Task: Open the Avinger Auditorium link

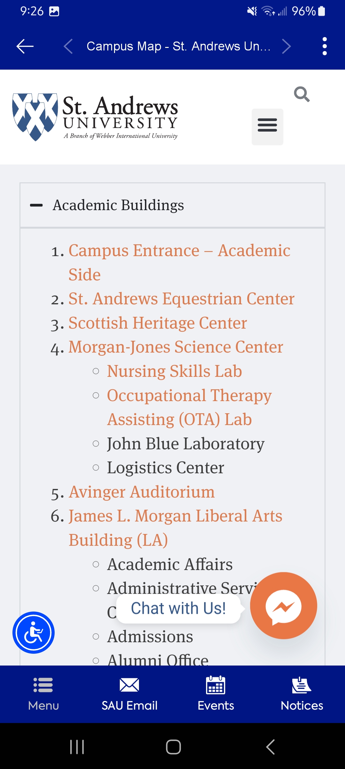Action: (142, 492)
